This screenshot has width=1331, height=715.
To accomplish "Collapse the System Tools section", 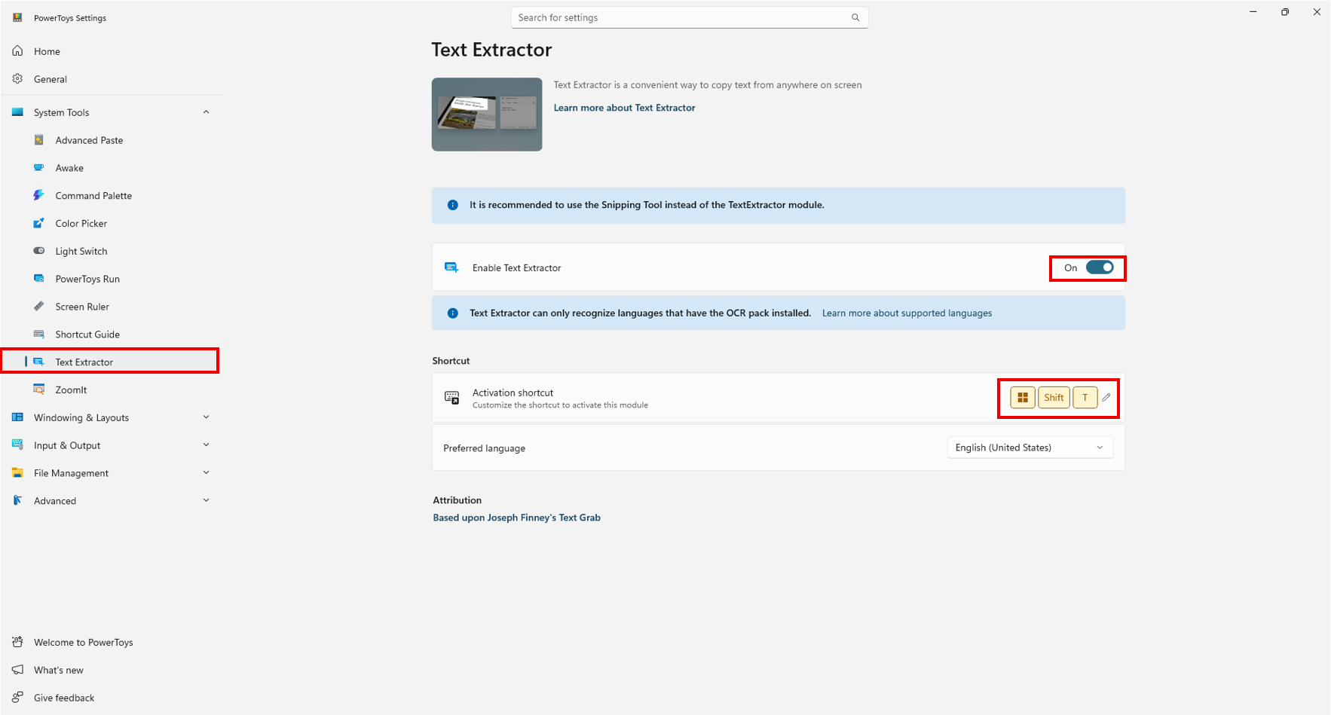I will (x=206, y=112).
